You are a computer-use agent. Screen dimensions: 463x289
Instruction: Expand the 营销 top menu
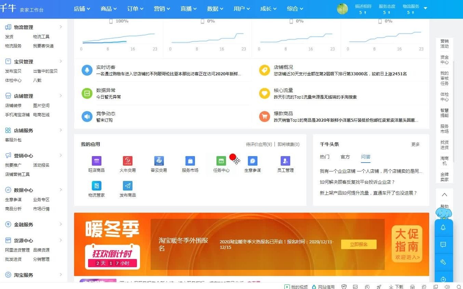[162, 9]
